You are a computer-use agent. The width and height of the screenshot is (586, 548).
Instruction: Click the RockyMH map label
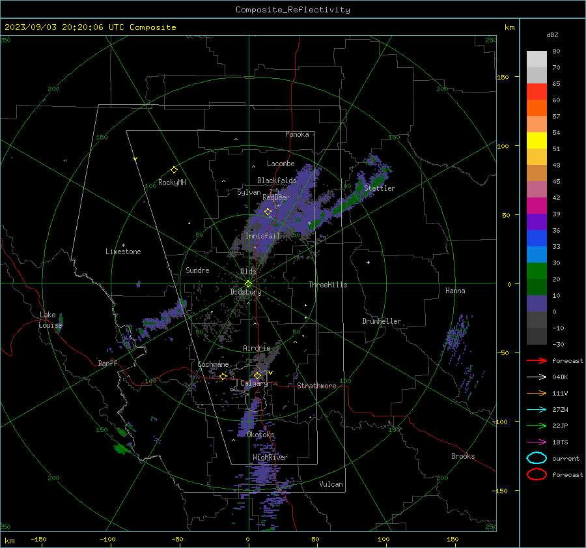(172, 182)
